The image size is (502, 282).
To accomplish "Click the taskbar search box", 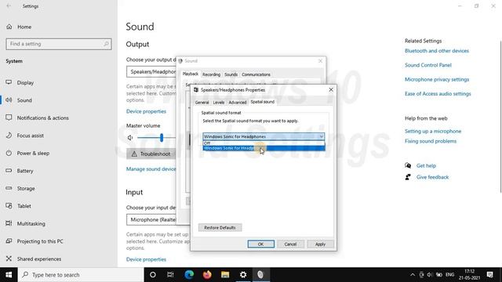I will 81,275.
